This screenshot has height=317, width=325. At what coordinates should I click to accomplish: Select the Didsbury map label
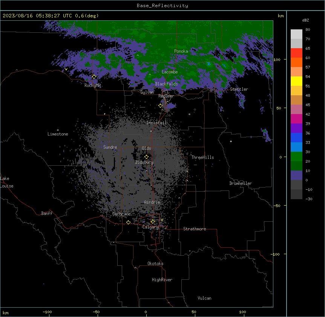144,162
